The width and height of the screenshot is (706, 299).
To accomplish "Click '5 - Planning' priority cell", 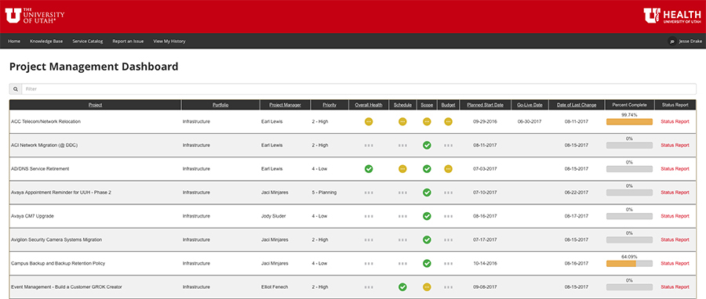I will pos(324,192).
